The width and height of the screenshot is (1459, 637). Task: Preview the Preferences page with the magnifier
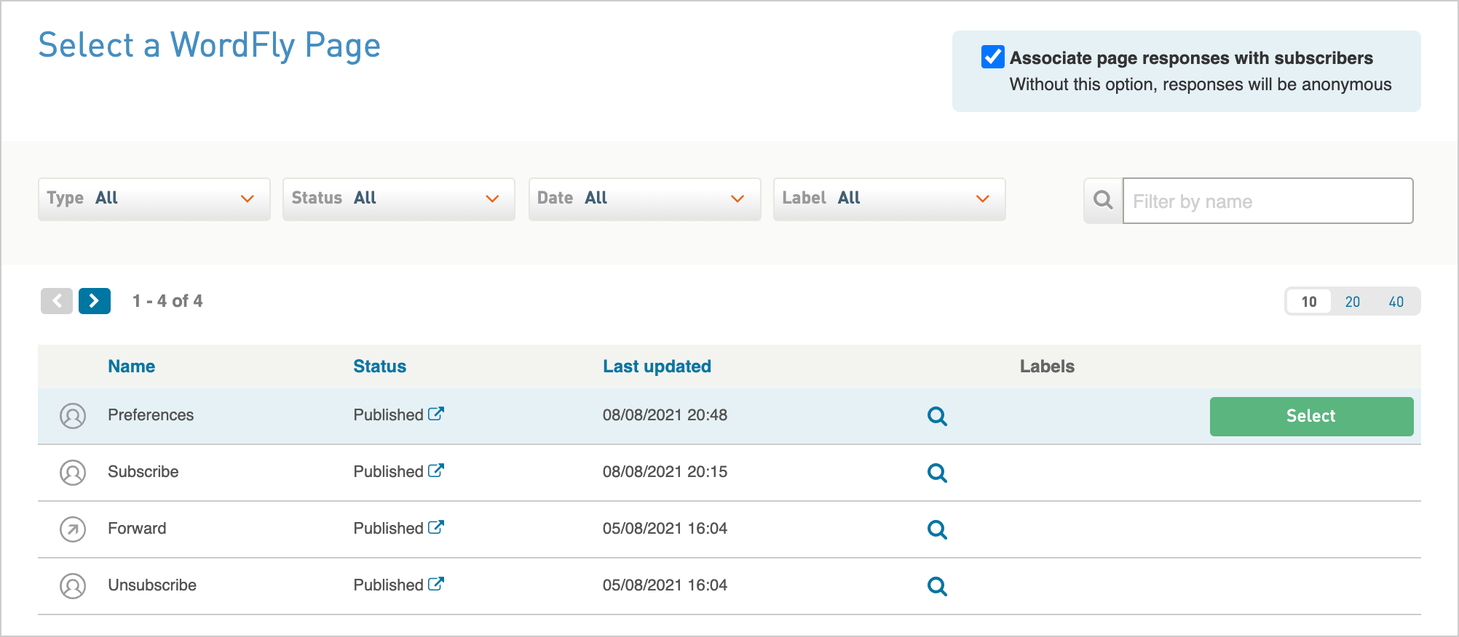pyautogui.click(x=937, y=416)
